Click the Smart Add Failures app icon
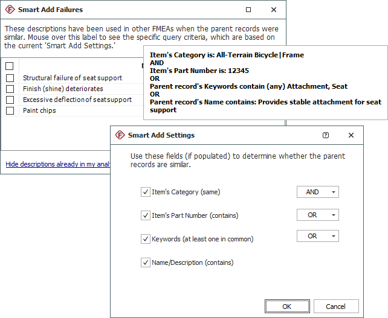 pyautogui.click(x=9, y=10)
